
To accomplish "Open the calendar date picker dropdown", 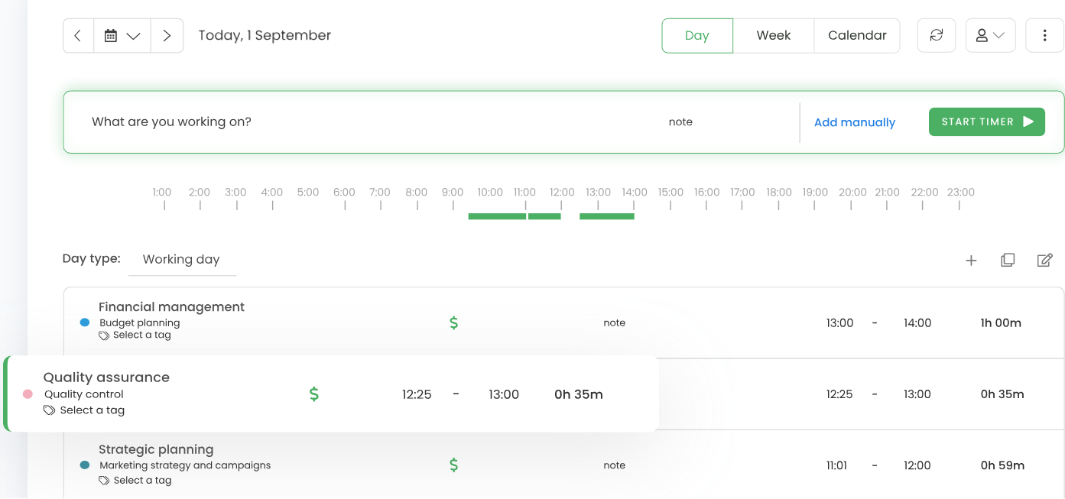I will (122, 36).
